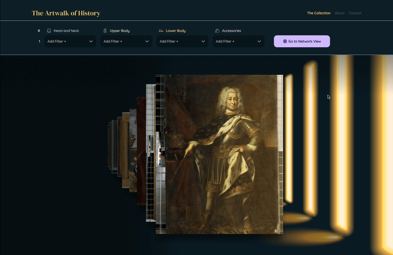Screen dimensions: 393x255
Task: Click the Accessories category icon
Action: [217, 31]
